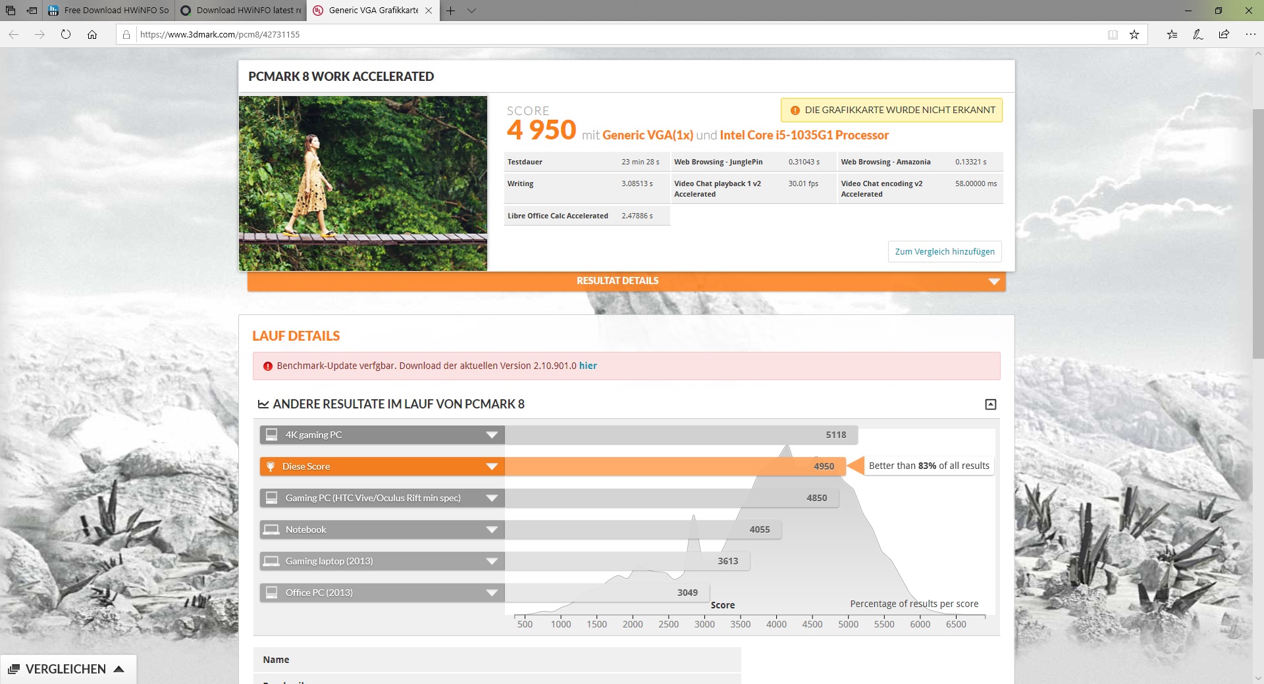Open Generic VGA(1x) hardware link

coord(647,135)
